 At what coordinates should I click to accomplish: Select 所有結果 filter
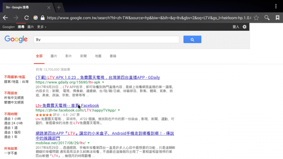point(11,148)
